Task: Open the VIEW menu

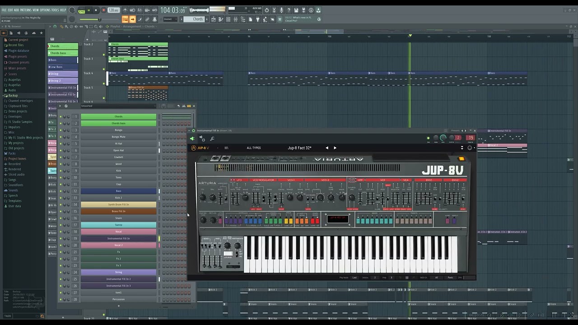Action: pos(36,10)
